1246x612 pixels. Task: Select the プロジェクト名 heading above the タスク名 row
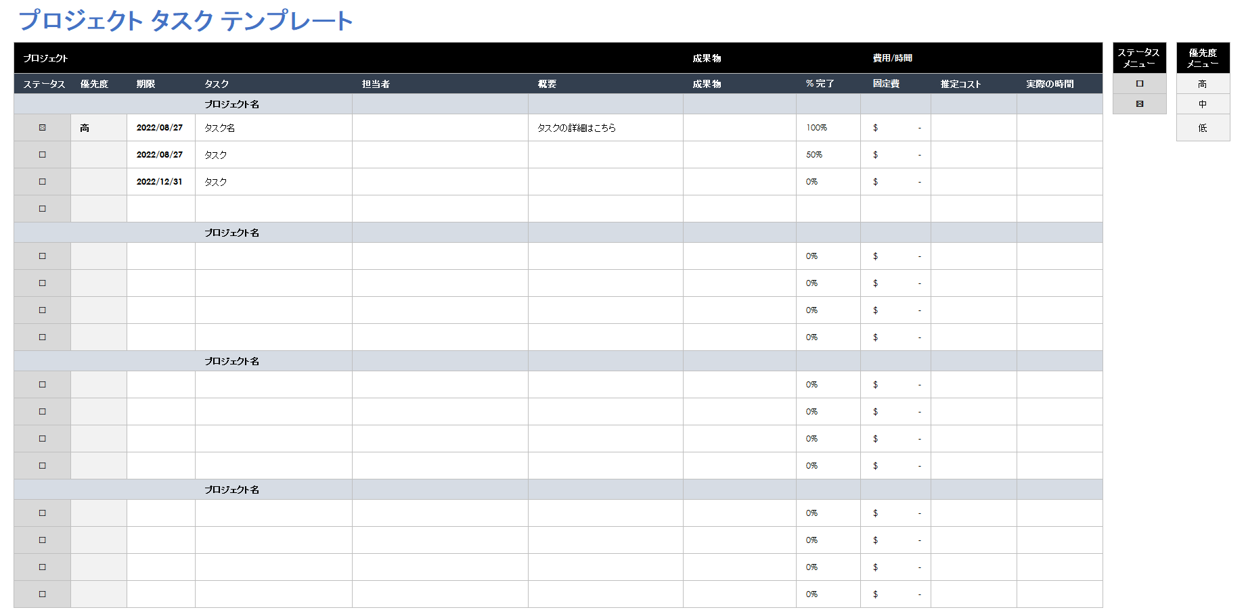click(232, 104)
